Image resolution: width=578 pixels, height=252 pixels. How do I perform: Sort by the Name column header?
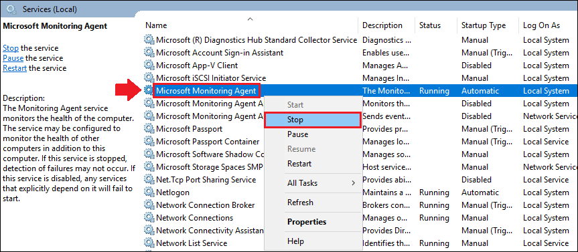coord(250,25)
